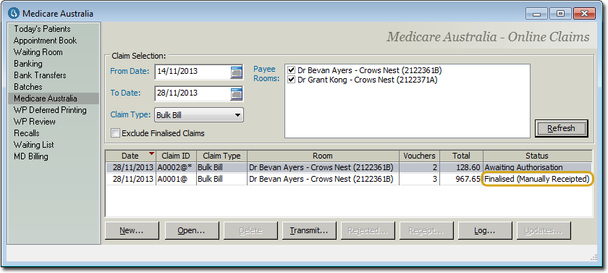The height and width of the screenshot is (273, 608).
Task: Open the claim Log... button
Action: (x=485, y=231)
